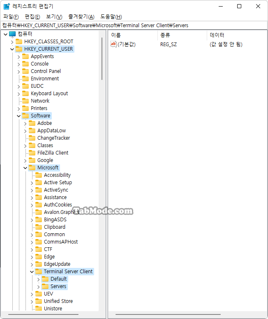Viewport: 268px width, 319px height.
Task: Collapse the Microsoft key
Action: pyautogui.click(x=25, y=168)
